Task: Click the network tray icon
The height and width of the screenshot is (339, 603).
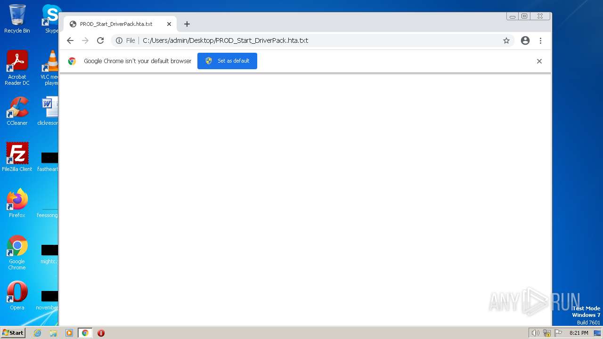Action: click(547, 333)
